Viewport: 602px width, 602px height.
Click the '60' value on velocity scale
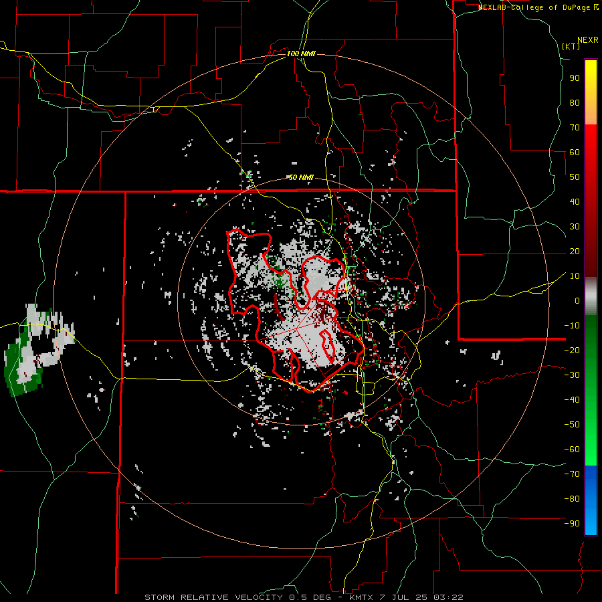point(575,152)
